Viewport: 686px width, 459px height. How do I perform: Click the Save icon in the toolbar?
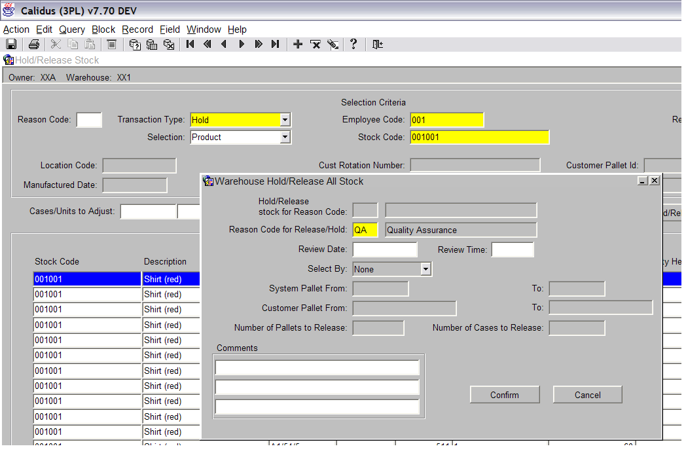(11, 44)
